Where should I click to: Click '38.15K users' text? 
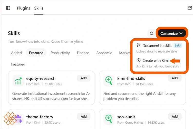click(144, 84)
